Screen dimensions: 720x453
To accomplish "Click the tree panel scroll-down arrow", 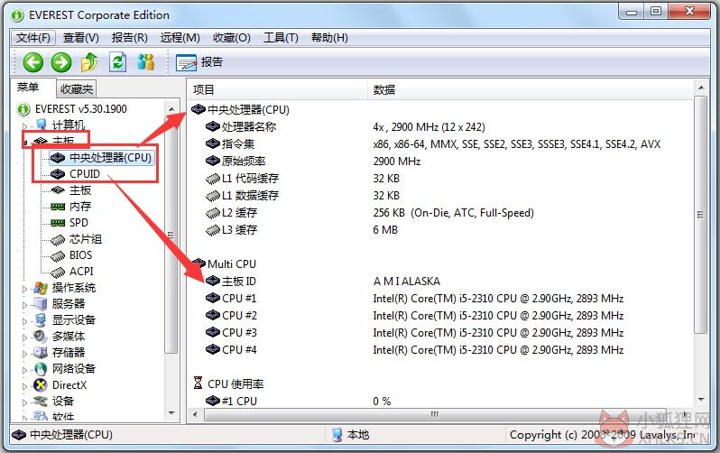I will click(171, 413).
